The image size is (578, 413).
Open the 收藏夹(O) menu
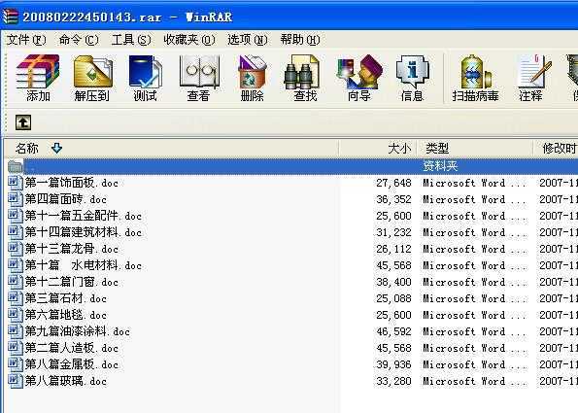[189, 40]
